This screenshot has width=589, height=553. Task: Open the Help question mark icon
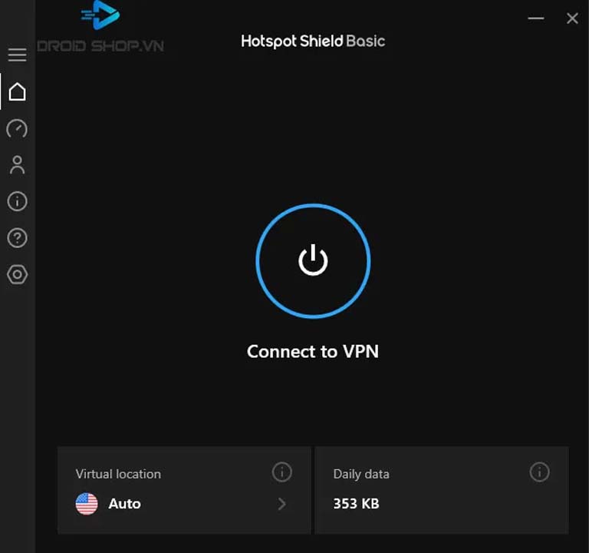coord(18,238)
